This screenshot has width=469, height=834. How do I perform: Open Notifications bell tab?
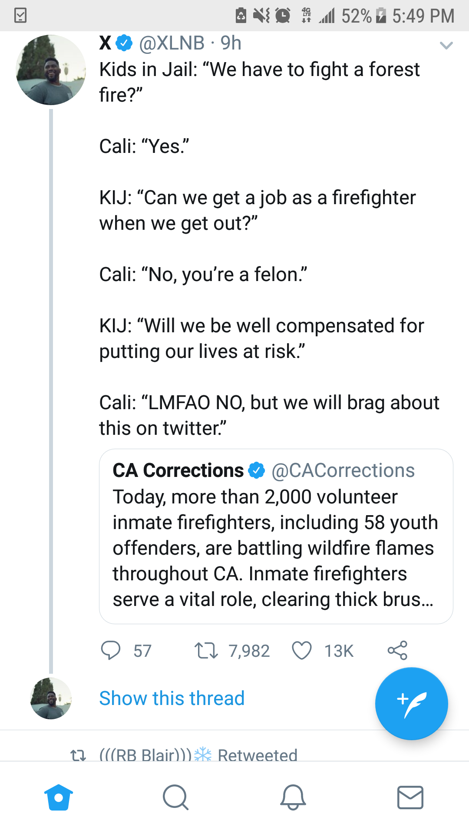coord(293,798)
